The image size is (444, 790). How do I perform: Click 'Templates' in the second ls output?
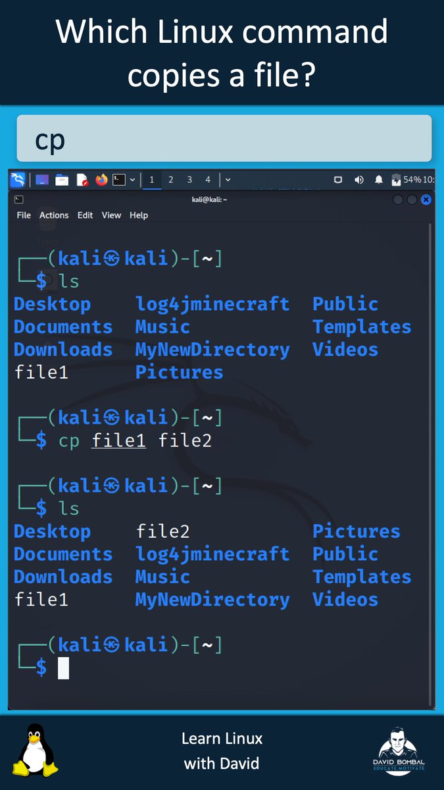pos(362,577)
